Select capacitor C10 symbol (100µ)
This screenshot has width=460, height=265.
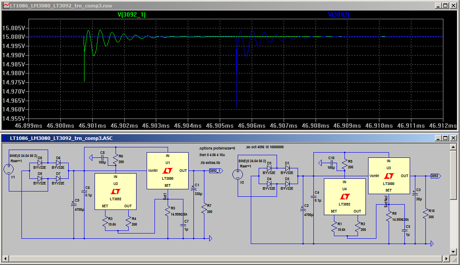point(331,163)
